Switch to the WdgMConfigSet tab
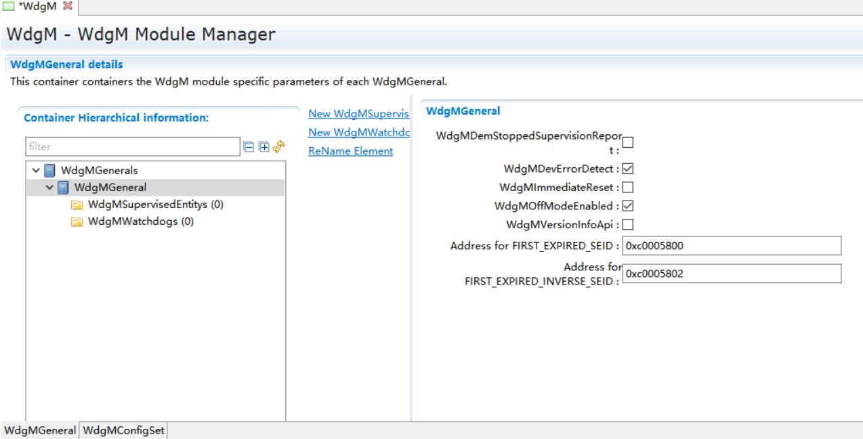Viewport: 863px width, 439px height. point(124,430)
